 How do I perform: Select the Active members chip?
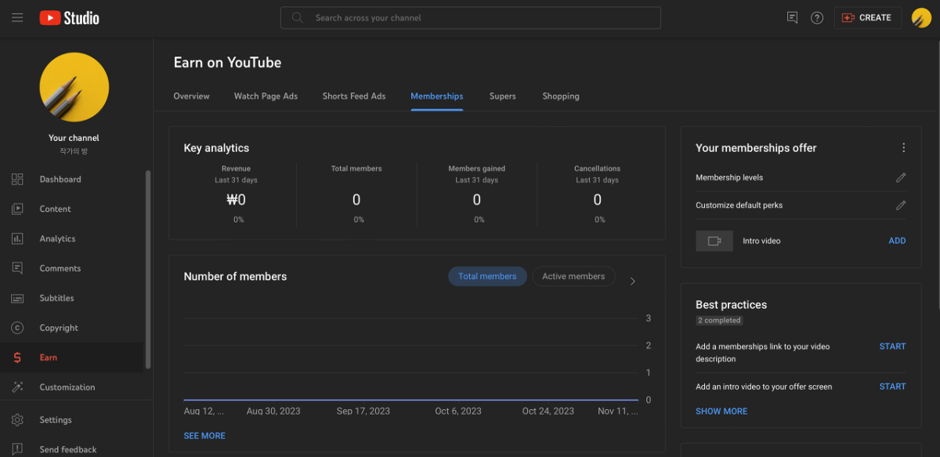click(573, 277)
